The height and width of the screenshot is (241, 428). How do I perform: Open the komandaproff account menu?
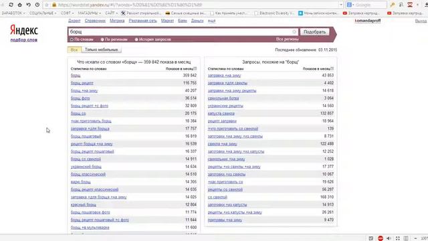[367, 21]
